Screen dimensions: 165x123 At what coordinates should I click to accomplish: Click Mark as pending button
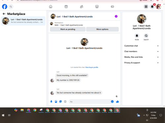click(x=68, y=29)
